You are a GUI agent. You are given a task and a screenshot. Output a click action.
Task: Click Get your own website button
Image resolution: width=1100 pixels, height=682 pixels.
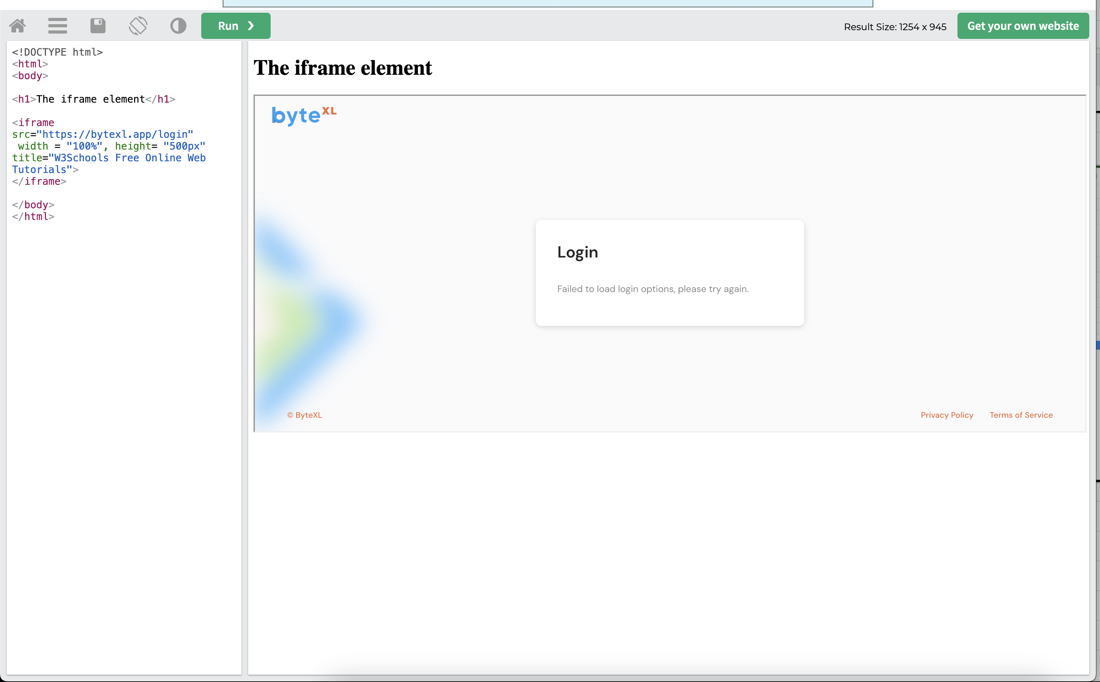coord(1023,26)
